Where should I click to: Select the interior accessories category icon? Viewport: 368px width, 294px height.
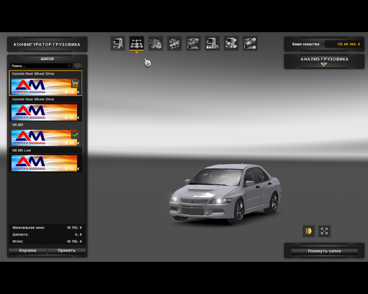(x=250, y=43)
